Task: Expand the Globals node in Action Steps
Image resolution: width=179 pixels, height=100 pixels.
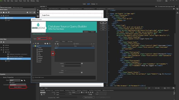Action: [x=1, y=48]
